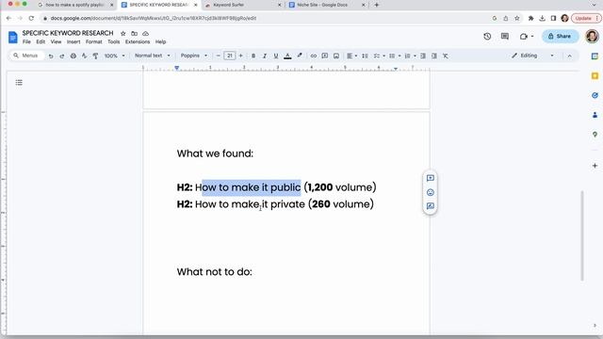Increase the indent

point(433,56)
